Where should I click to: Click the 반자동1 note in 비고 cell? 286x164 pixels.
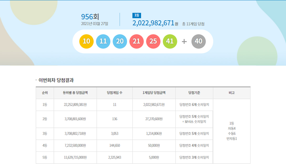(x=231, y=139)
